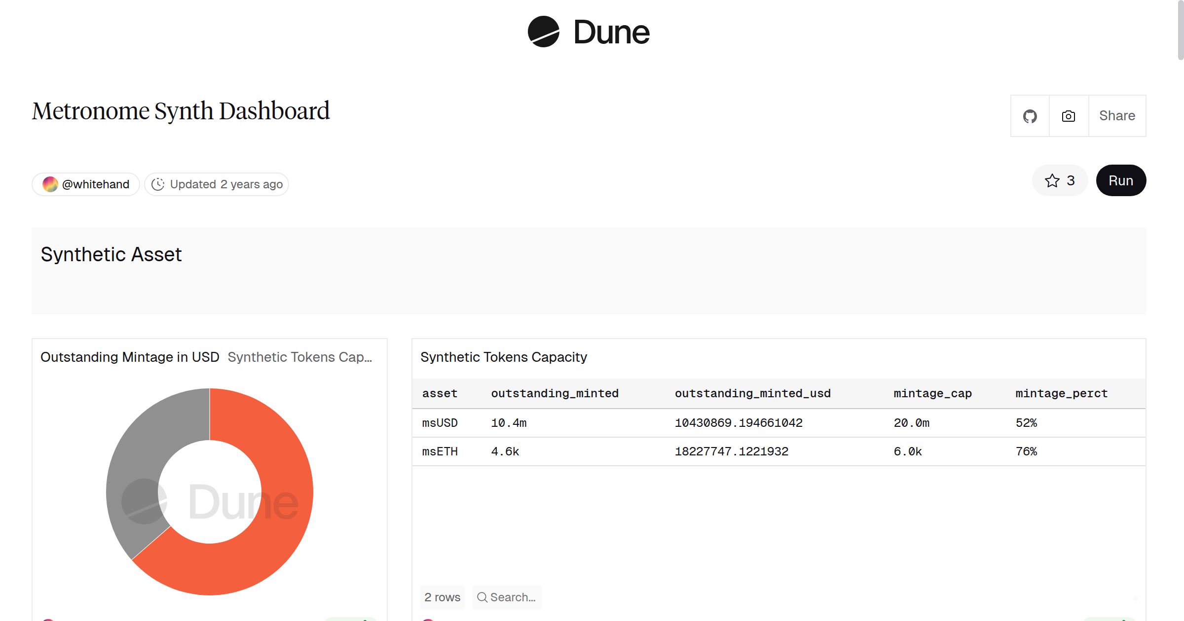
Task: Click @whitehand's profile avatar
Action: (x=50, y=184)
